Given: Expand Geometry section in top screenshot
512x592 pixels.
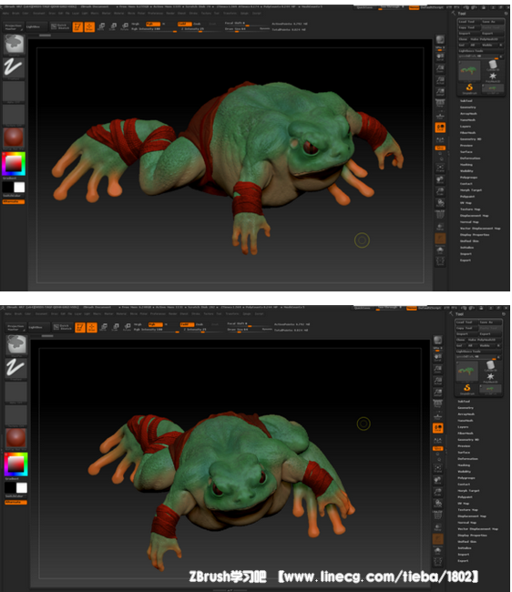Looking at the screenshot, I should tap(468, 107).
